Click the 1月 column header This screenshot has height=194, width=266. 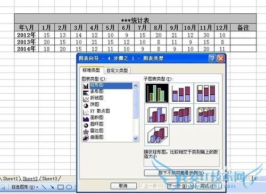point(47,28)
